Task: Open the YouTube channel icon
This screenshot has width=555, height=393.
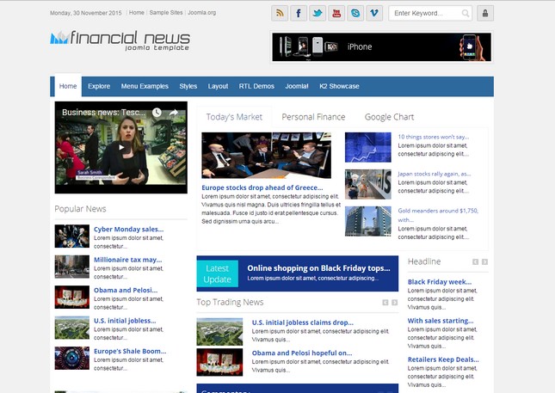Action: pyautogui.click(x=336, y=14)
